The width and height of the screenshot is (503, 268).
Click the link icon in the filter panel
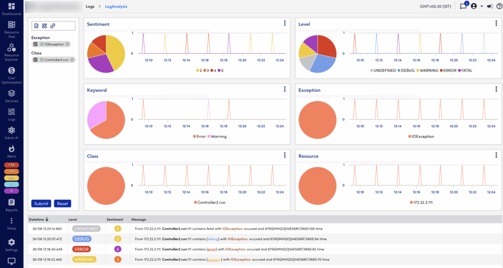(53, 26)
